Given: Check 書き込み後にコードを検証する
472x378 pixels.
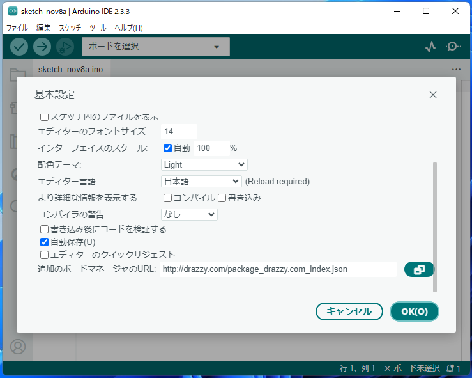Looking at the screenshot, I should click(x=44, y=230).
